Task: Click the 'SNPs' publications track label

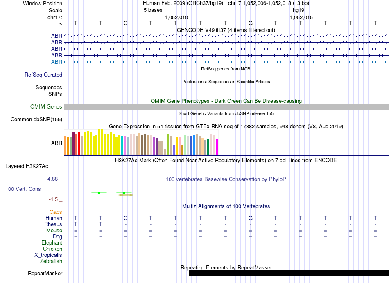Action: click(55, 94)
